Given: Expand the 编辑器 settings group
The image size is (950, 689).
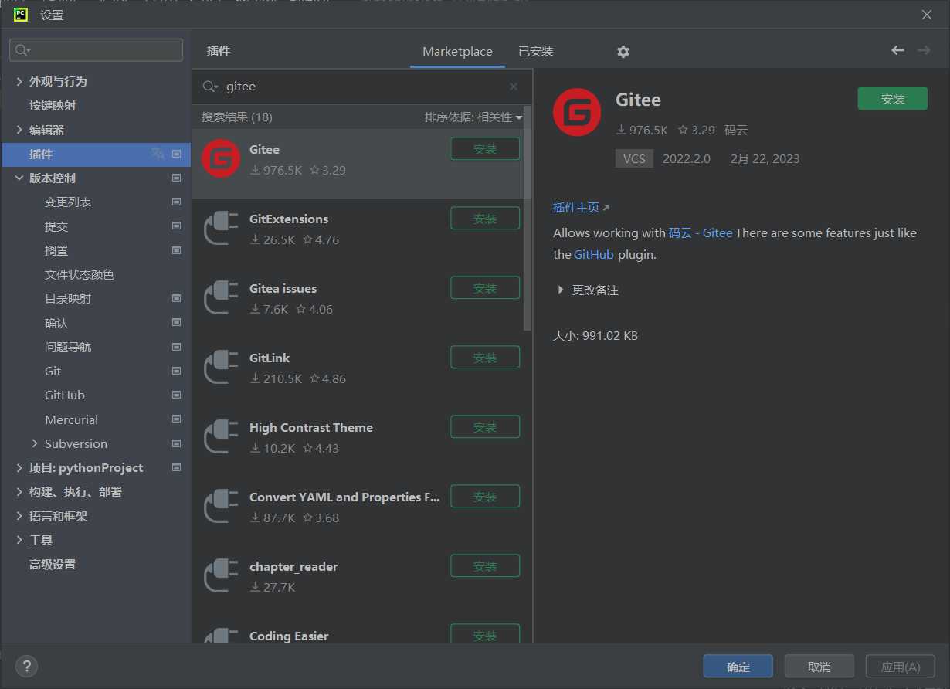Looking at the screenshot, I should (19, 130).
